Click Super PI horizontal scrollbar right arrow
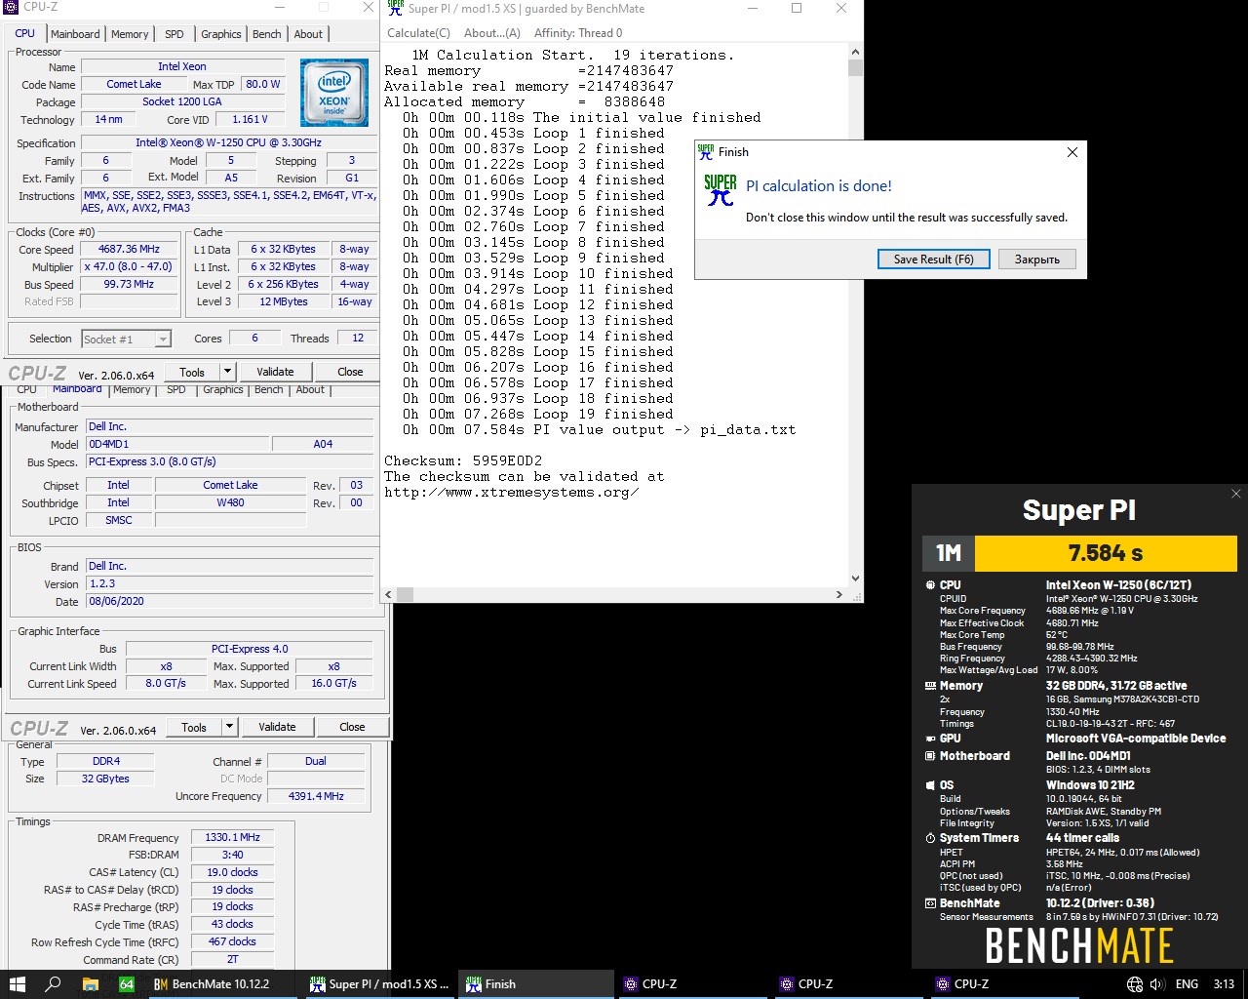1248x999 pixels. 839,594
